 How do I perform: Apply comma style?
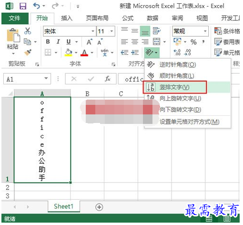pos(203,42)
